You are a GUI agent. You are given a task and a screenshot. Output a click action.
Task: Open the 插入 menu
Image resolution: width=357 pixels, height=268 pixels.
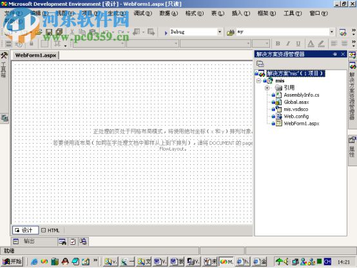click(241, 14)
